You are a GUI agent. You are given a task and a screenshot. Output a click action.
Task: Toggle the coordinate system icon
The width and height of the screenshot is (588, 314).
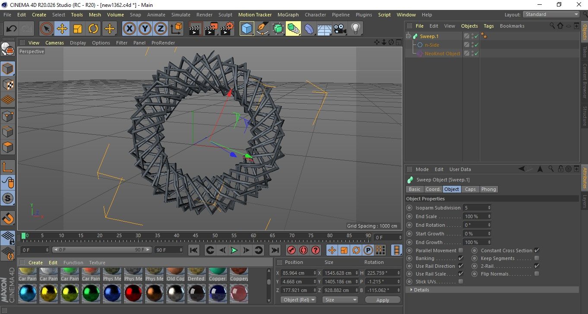click(x=176, y=29)
